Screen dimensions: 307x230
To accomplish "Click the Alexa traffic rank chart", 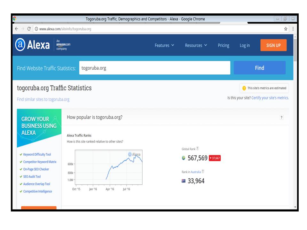I will pos(109,167).
